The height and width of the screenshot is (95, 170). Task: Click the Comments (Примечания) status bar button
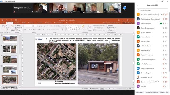pyautogui.click(x=94, y=89)
